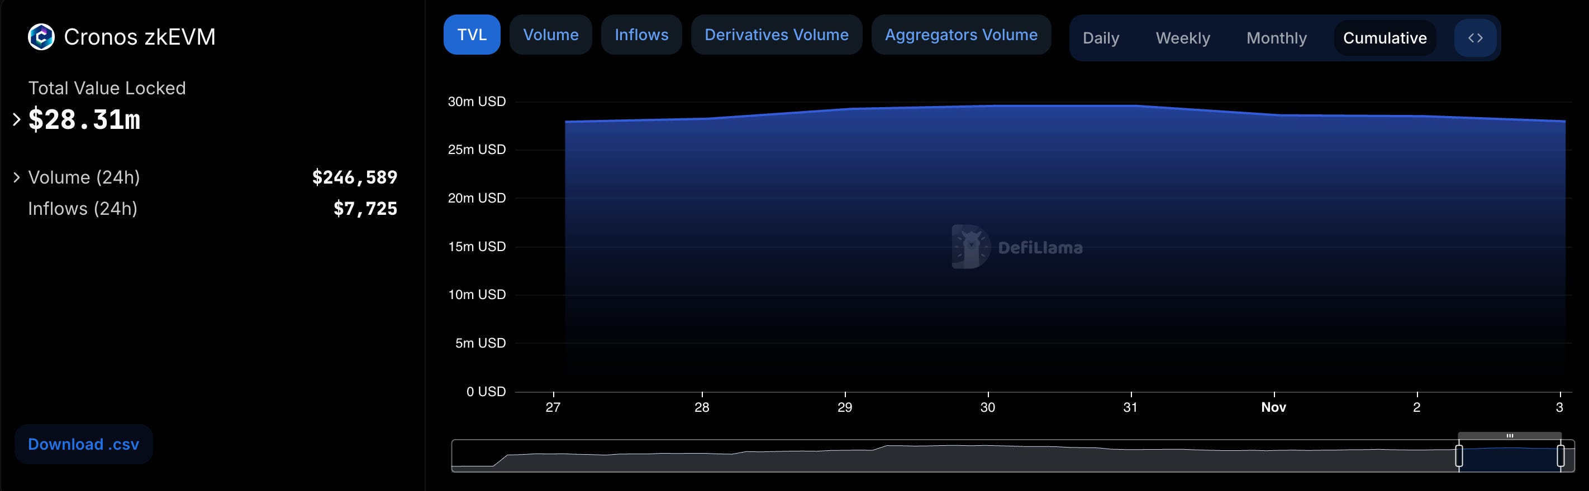Click the $246,589 volume value

[x=355, y=177]
